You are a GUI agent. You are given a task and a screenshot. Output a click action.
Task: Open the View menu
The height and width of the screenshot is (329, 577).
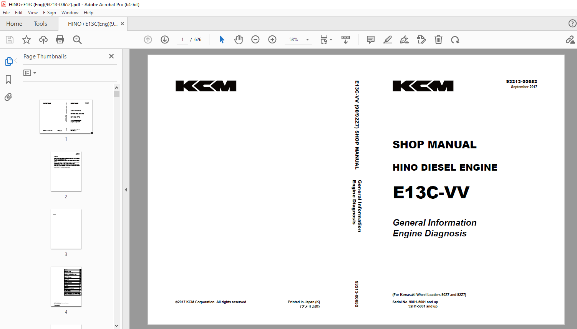point(33,13)
